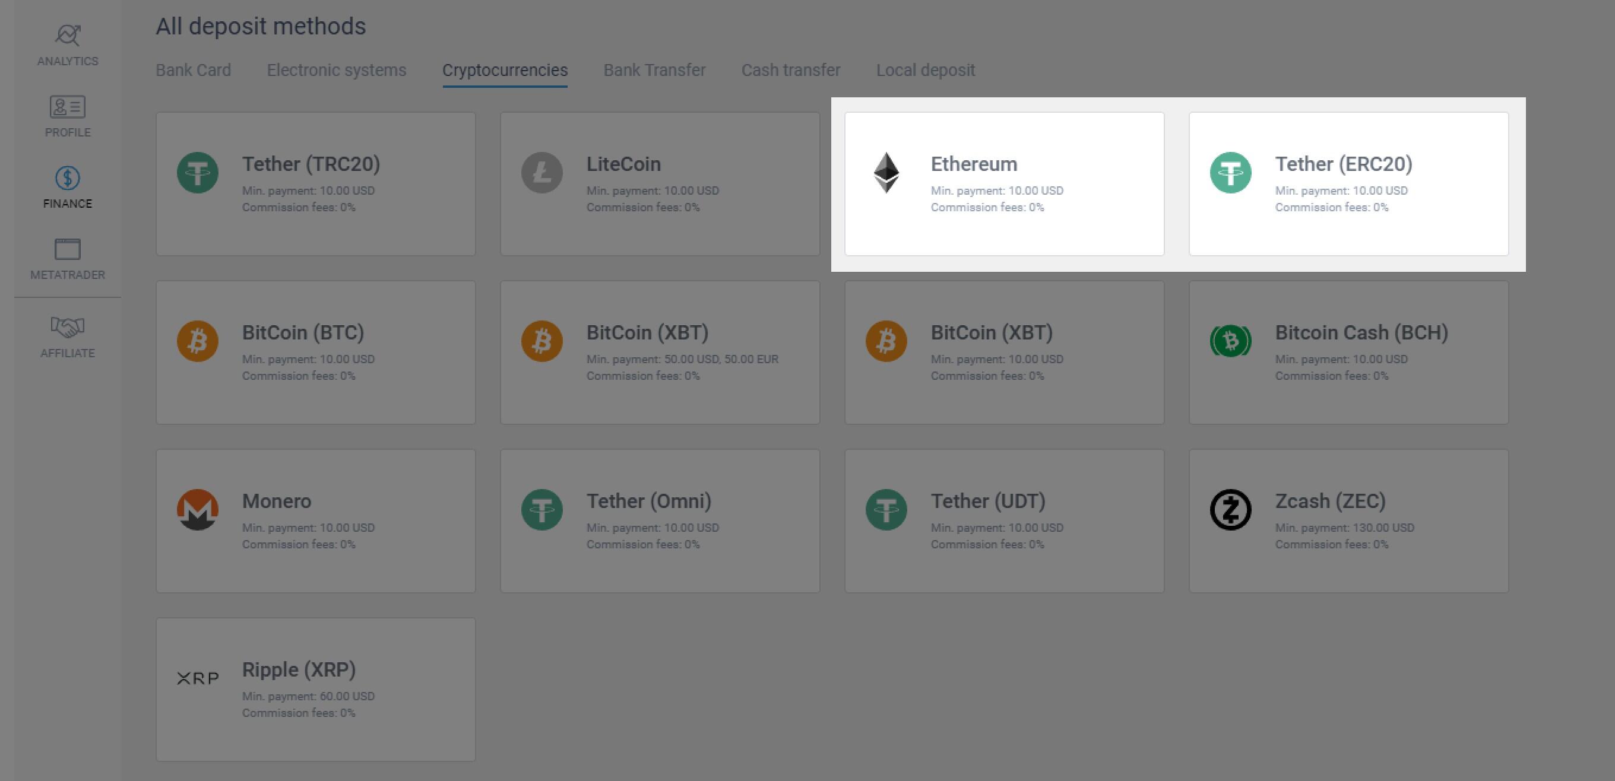Click the Ethereum currency icon
The image size is (1615, 781).
point(886,171)
